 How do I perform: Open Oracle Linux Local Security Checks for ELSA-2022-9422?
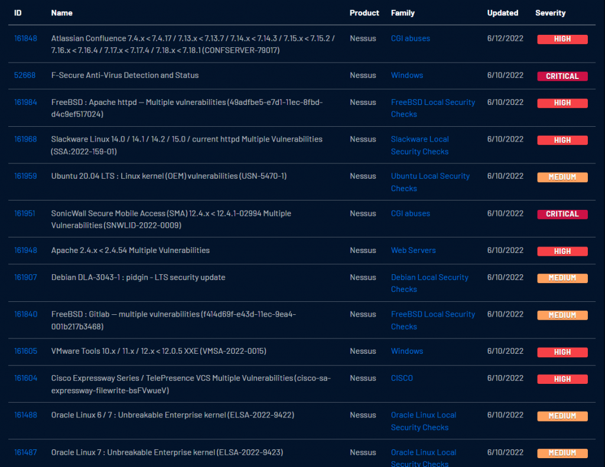click(423, 421)
